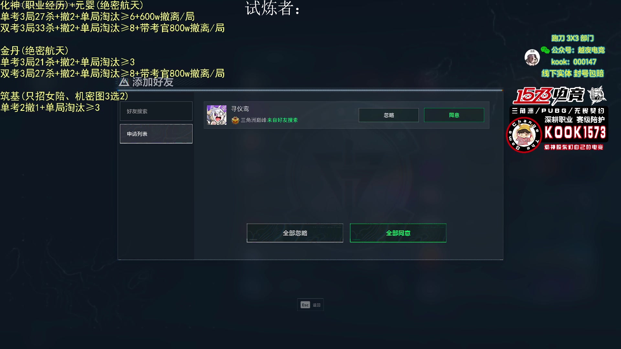Approve all requests with 全部同意
Viewport: 621px width, 349px height.
[x=398, y=233]
